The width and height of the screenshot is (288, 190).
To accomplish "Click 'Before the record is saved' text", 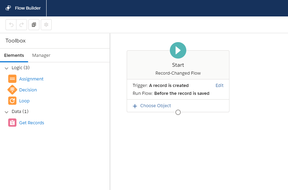I will pos(182,93).
